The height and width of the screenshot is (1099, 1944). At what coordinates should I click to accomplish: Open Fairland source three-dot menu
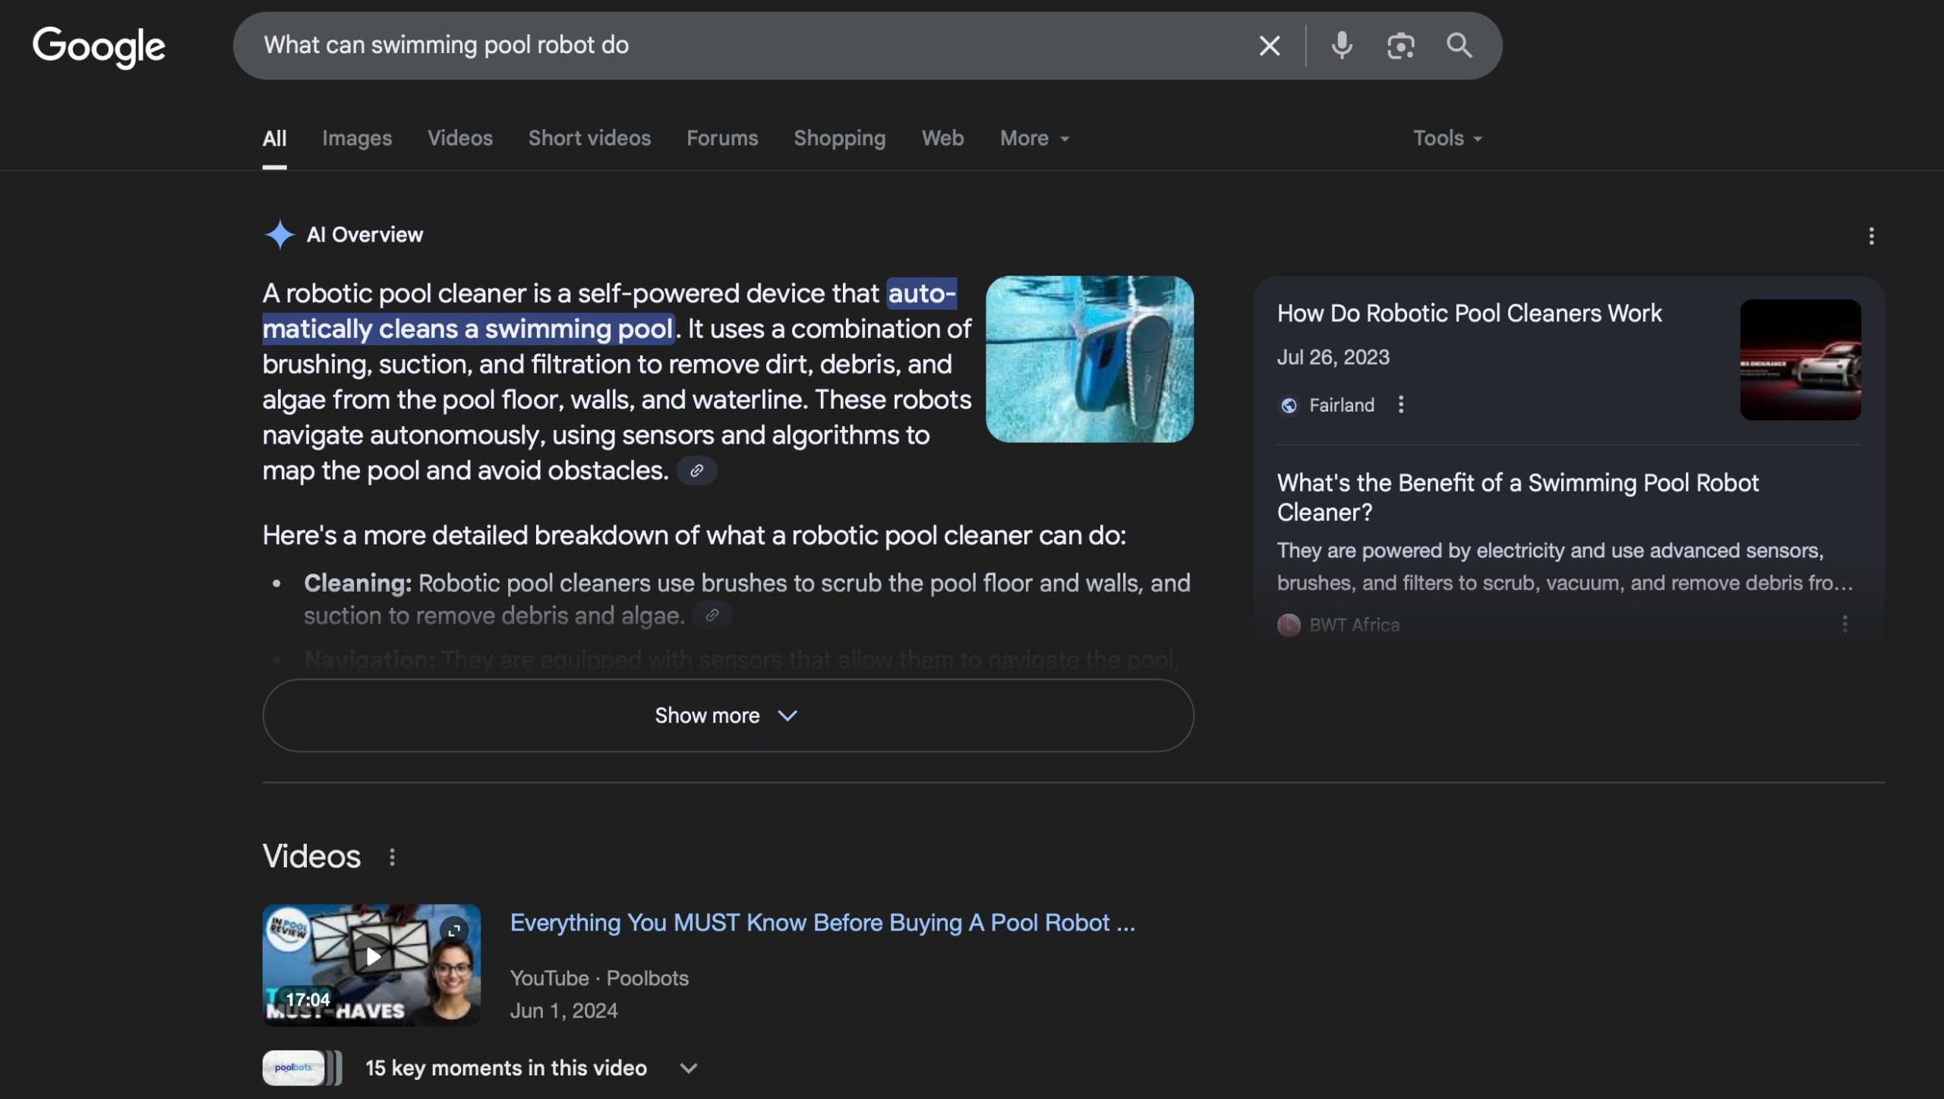tap(1401, 405)
